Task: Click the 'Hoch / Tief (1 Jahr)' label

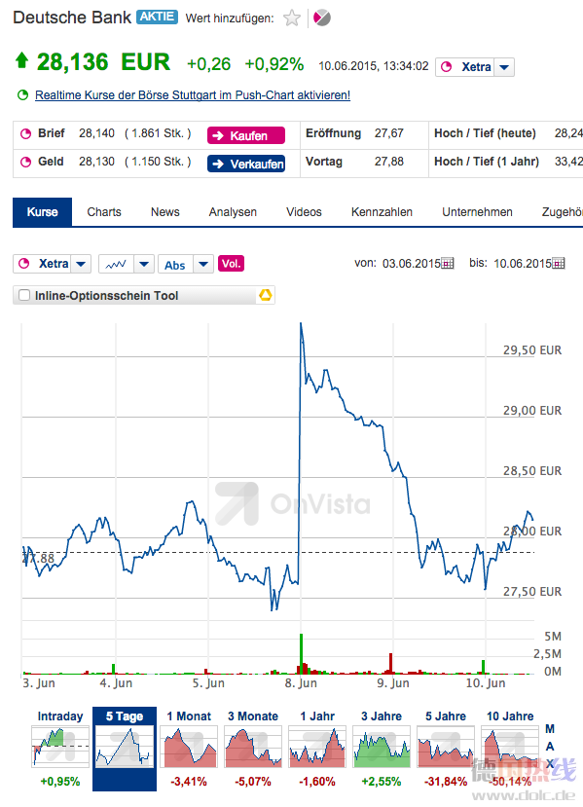Action: [x=487, y=162]
